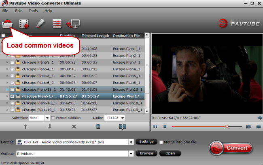Image resolution: width=263 pixels, height=165 pixels.
Task: Check the Escape Plan>4_1 checkbox
Action: tap(12, 69)
